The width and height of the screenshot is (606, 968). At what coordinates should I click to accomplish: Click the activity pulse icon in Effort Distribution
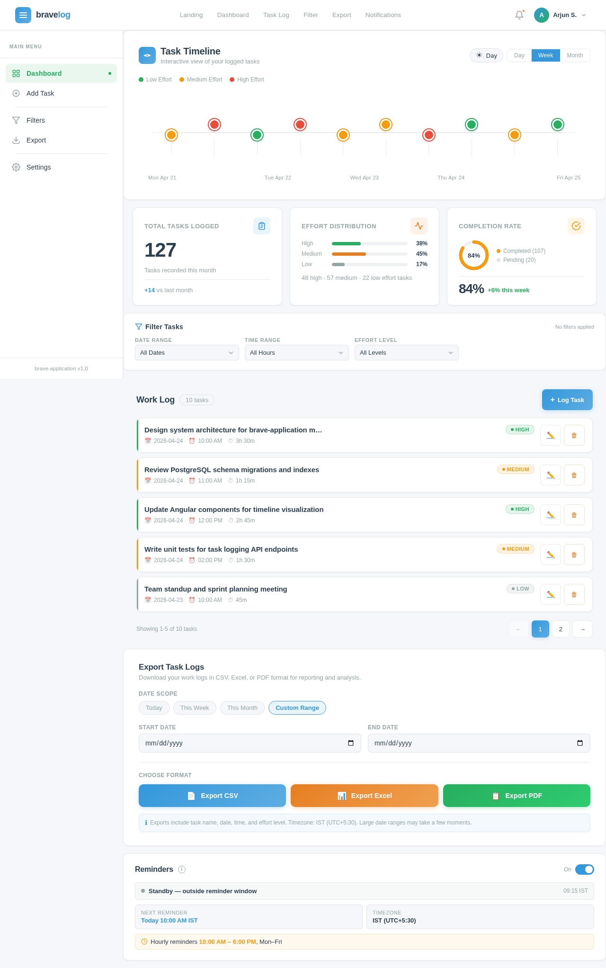pos(419,226)
